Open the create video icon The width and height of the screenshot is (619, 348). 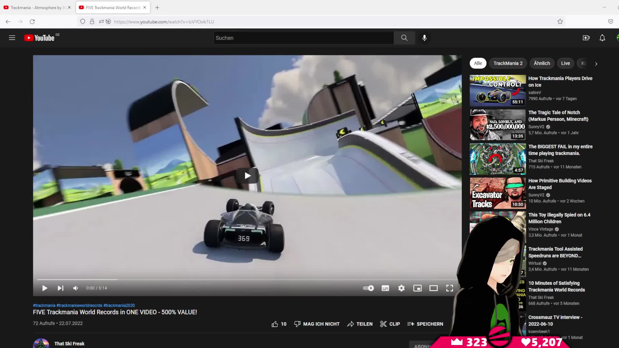coord(586,38)
